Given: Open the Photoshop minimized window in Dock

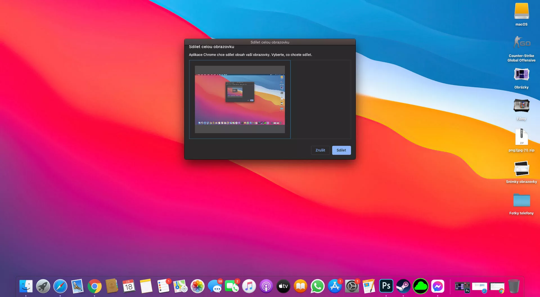Looking at the screenshot, I should click(x=462, y=287).
